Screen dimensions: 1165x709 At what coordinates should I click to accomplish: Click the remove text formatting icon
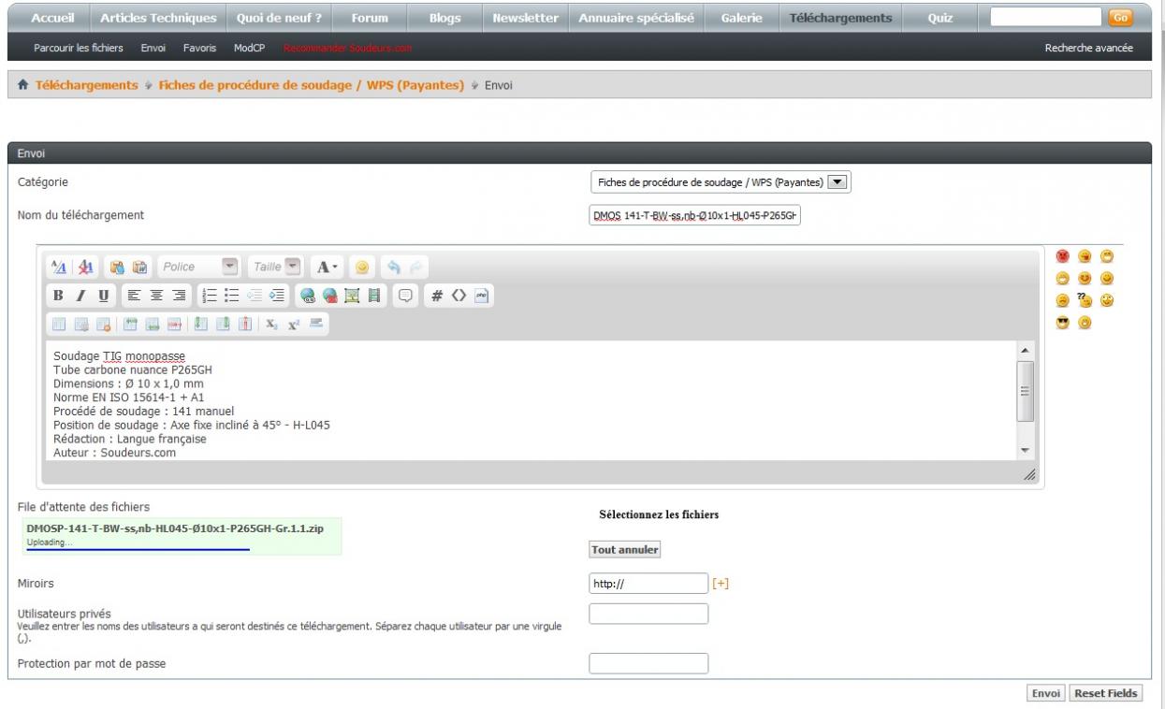(x=85, y=268)
